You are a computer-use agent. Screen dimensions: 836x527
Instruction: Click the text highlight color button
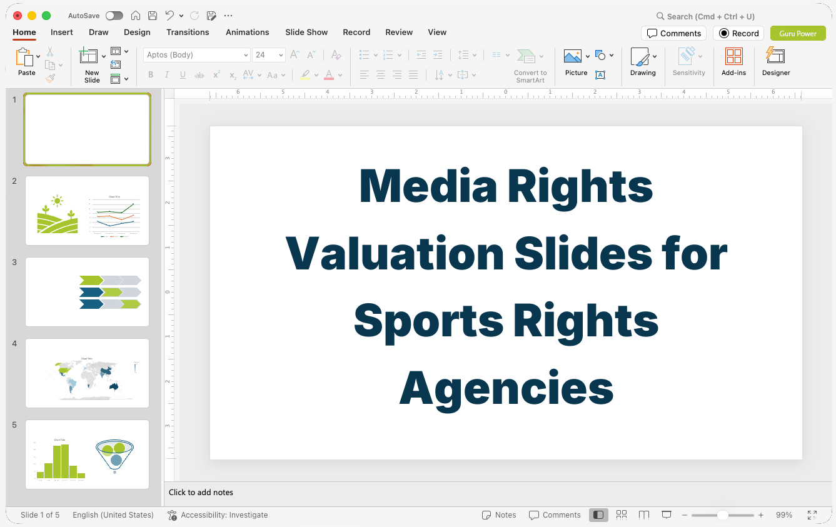point(305,75)
